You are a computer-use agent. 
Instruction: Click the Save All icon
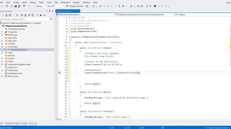(x=19, y=6)
